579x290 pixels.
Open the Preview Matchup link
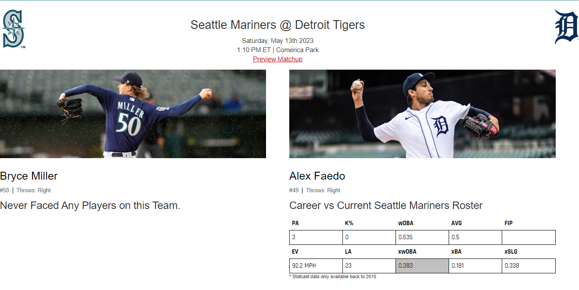tap(277, 59)
